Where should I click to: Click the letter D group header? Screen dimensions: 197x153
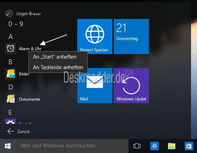11,87
